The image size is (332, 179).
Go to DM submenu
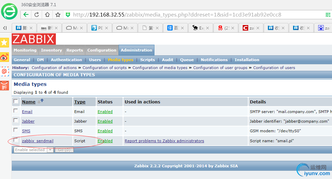pos(40,60)
